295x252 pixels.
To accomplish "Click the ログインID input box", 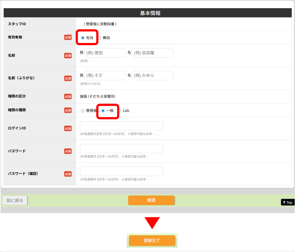I will pyautogui.click(x=121, y=126).
